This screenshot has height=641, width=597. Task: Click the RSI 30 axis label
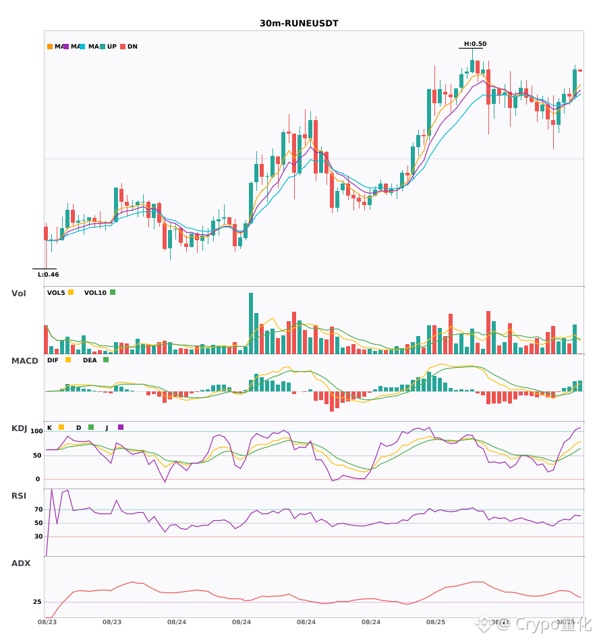pyautogui.click(x=38, y=536)
